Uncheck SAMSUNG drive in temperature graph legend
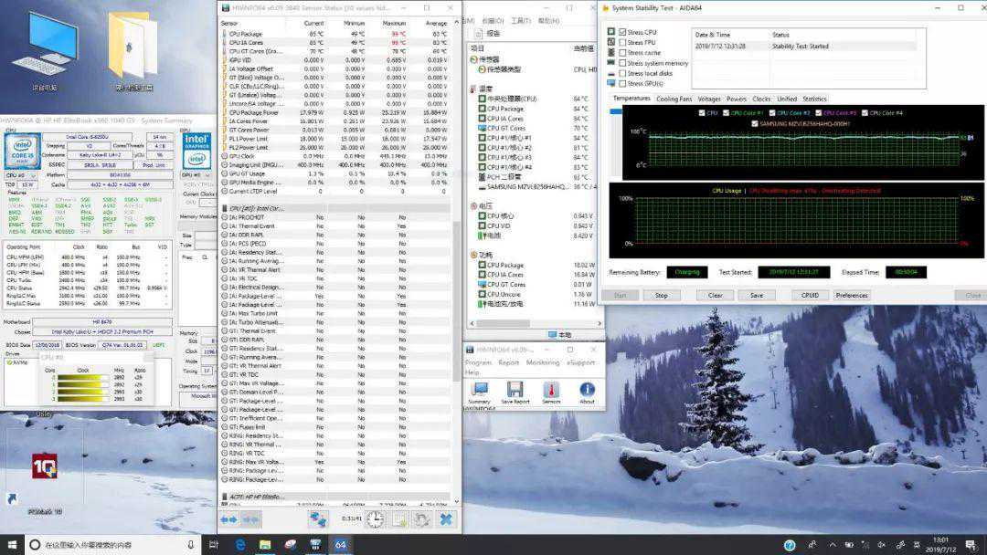This screenshot has width=987, height=555. pos(755,123)
